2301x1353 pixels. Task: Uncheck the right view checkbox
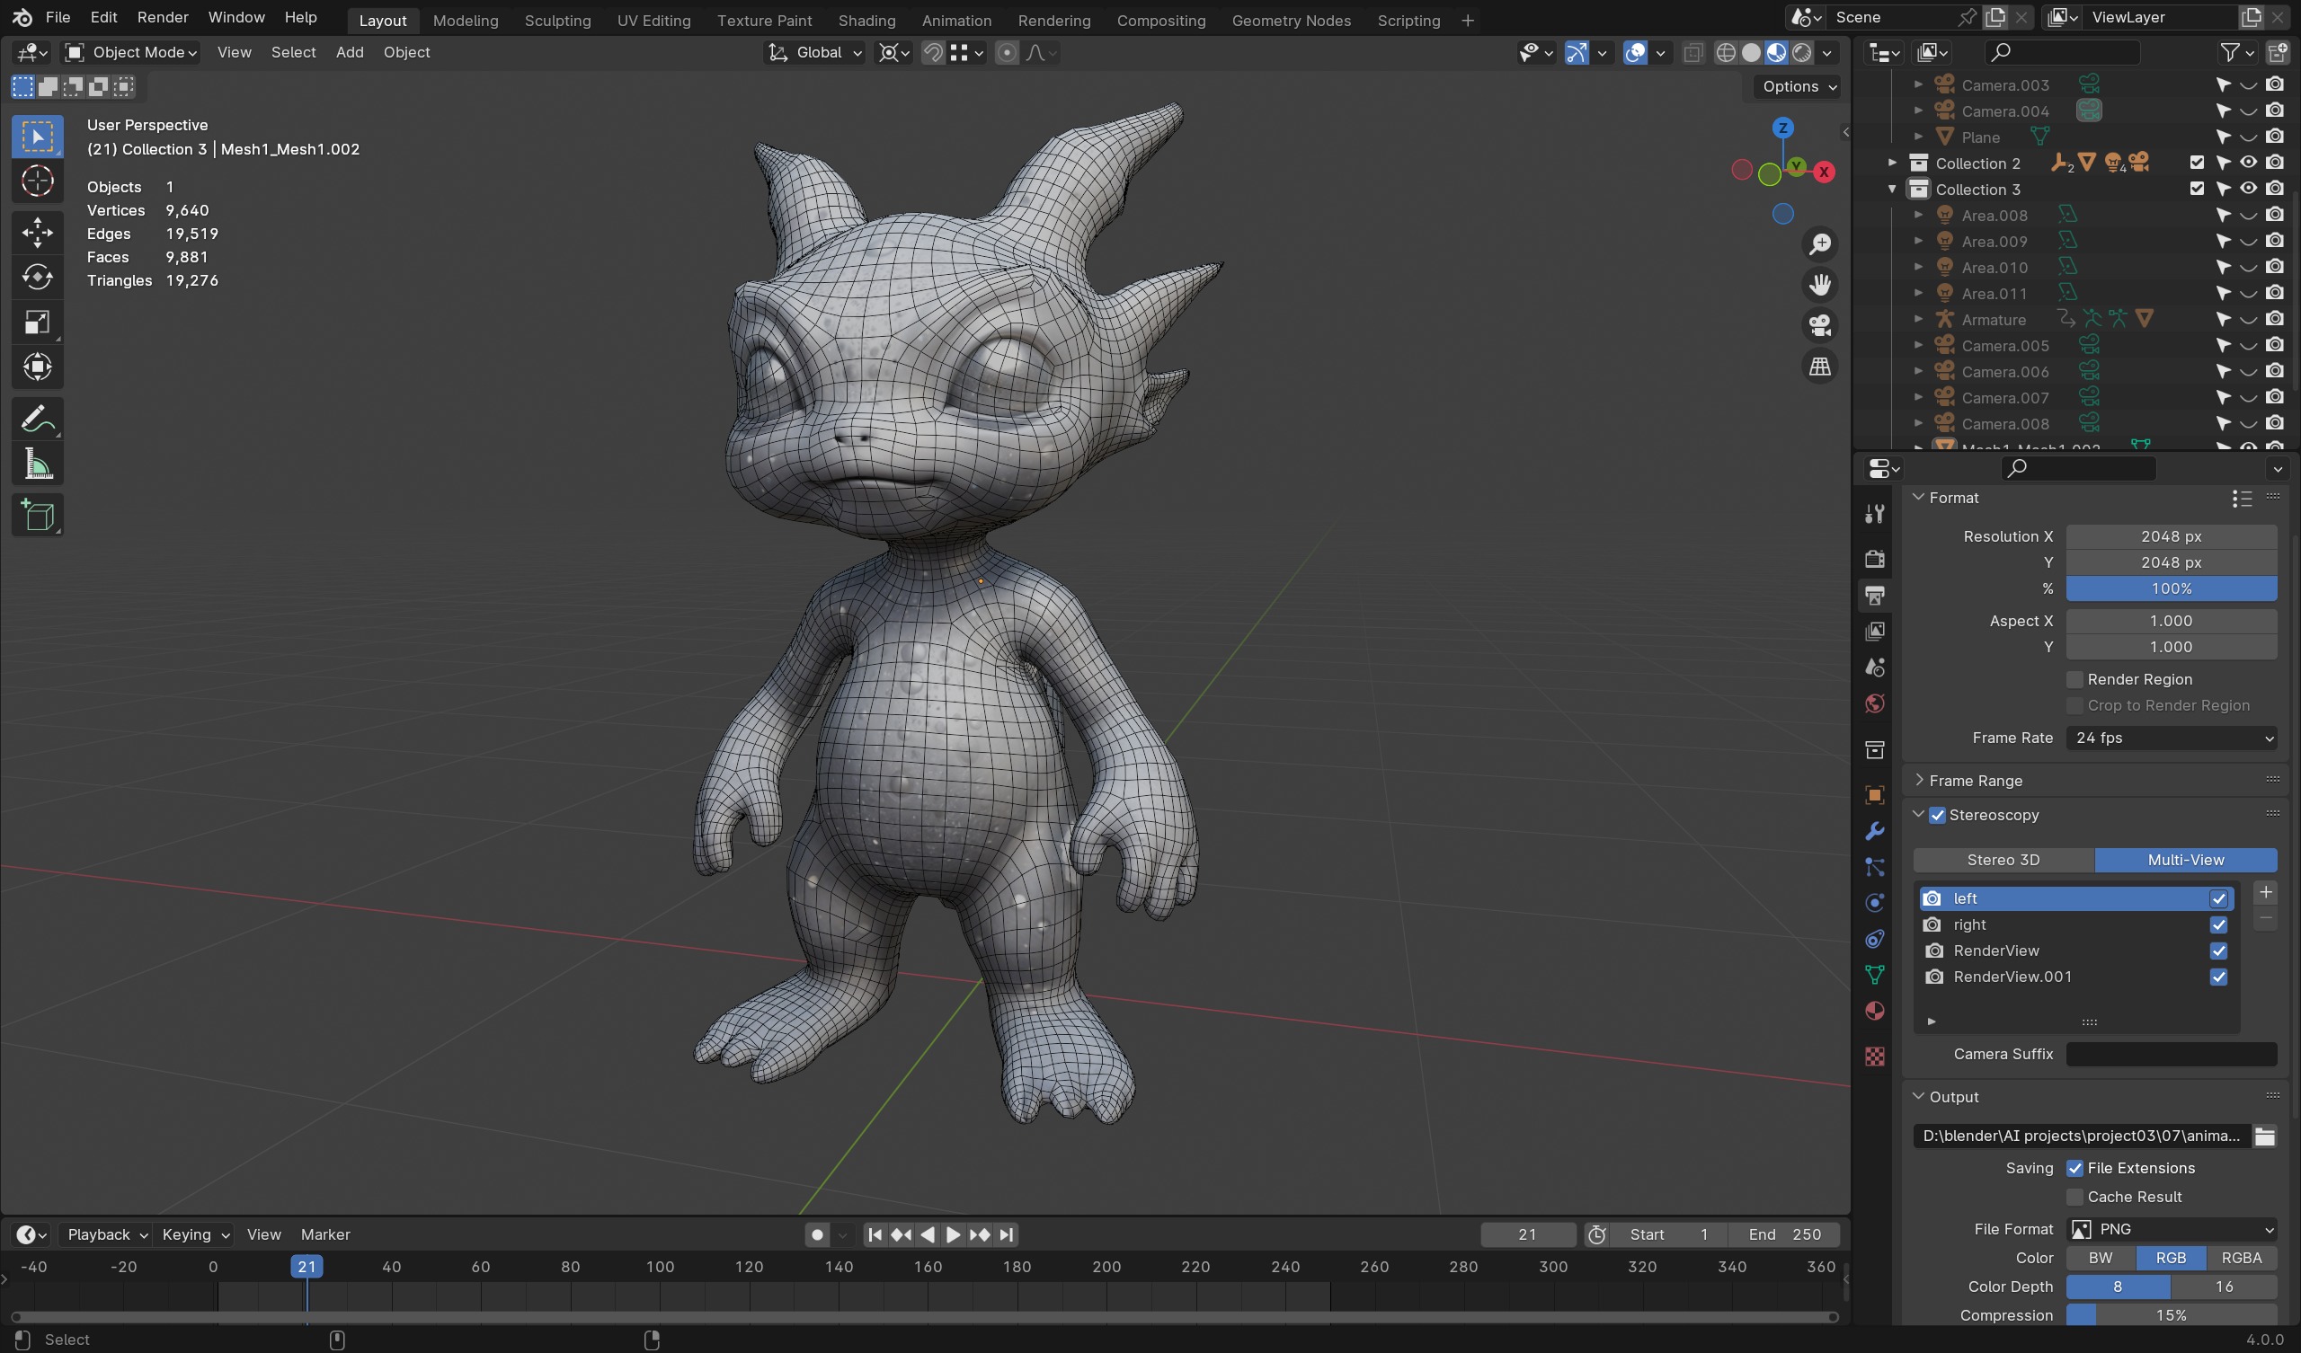tap(2218, 924)
